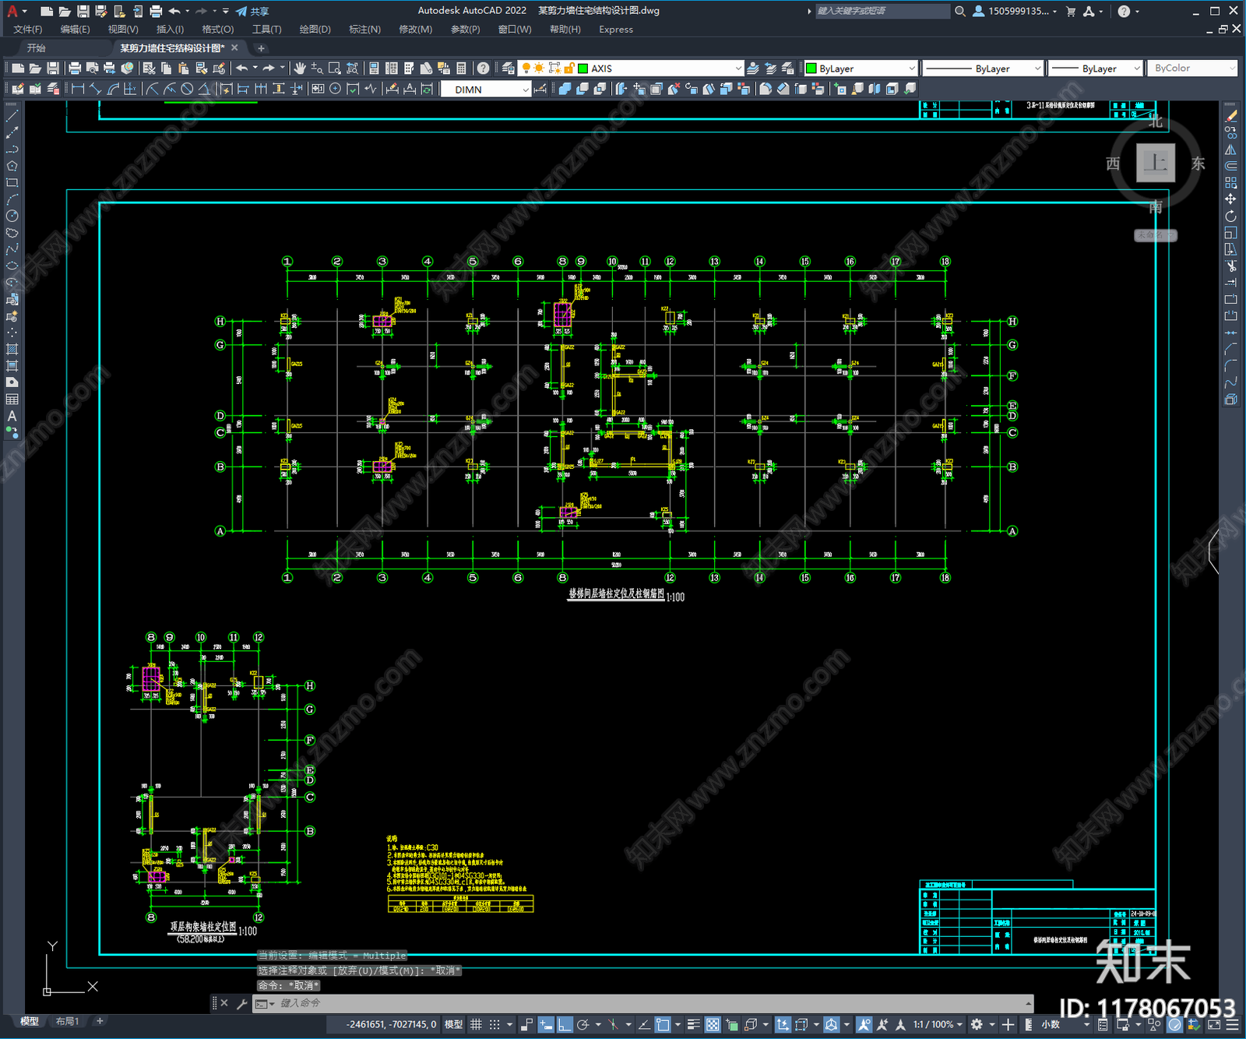
Task: Select the Polygon tool in draw toolbar
Action: pos(12,166)
